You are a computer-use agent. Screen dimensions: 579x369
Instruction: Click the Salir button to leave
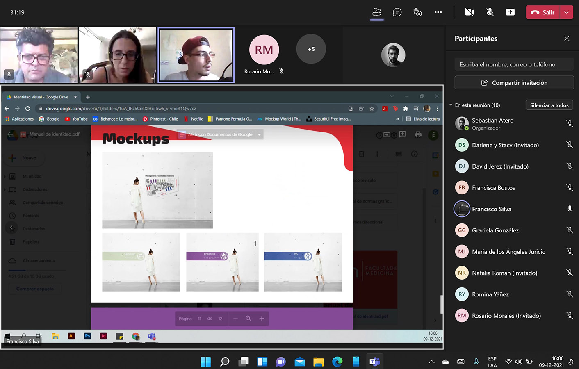(x=543, y=12)
